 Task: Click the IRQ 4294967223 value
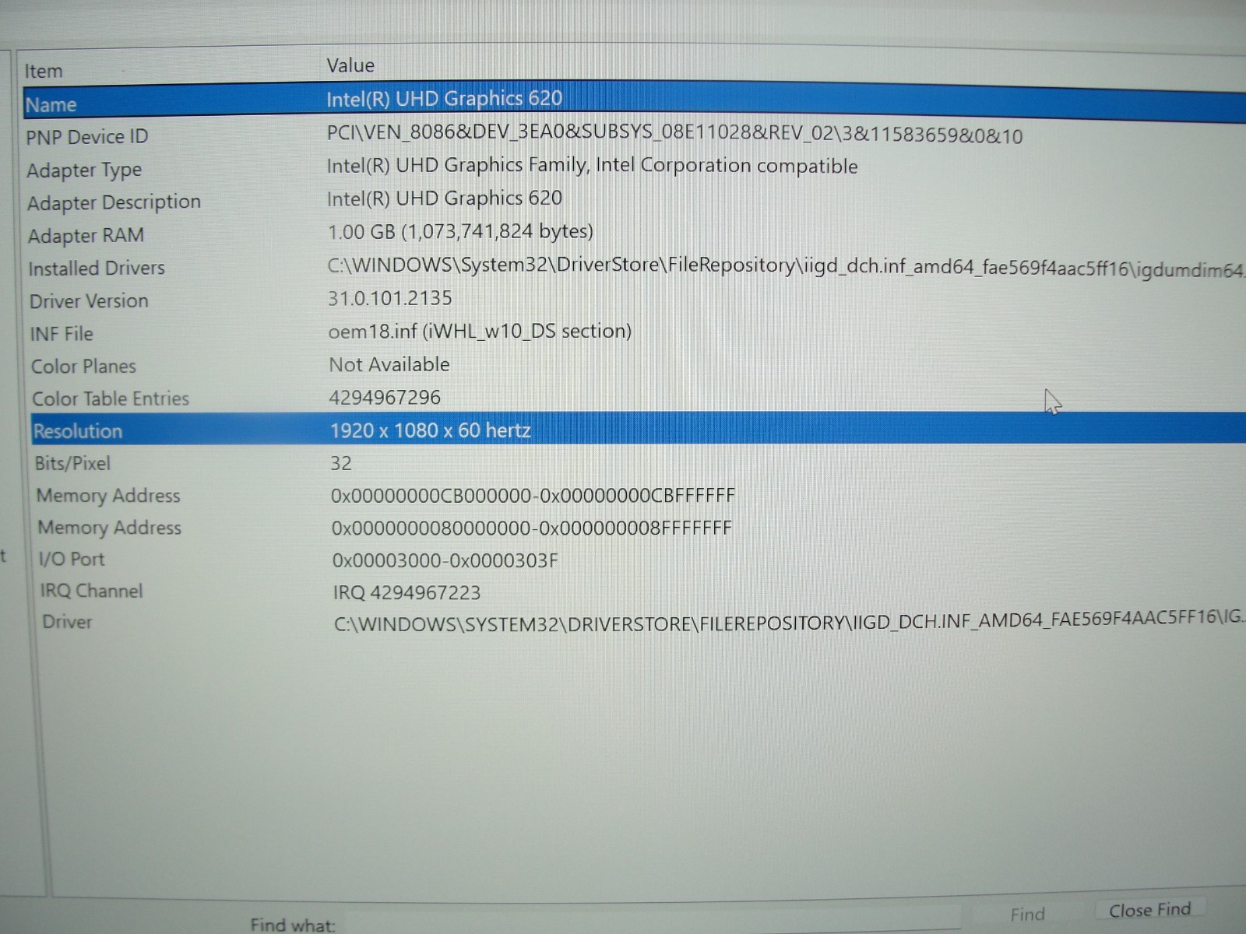coord(407,593)
